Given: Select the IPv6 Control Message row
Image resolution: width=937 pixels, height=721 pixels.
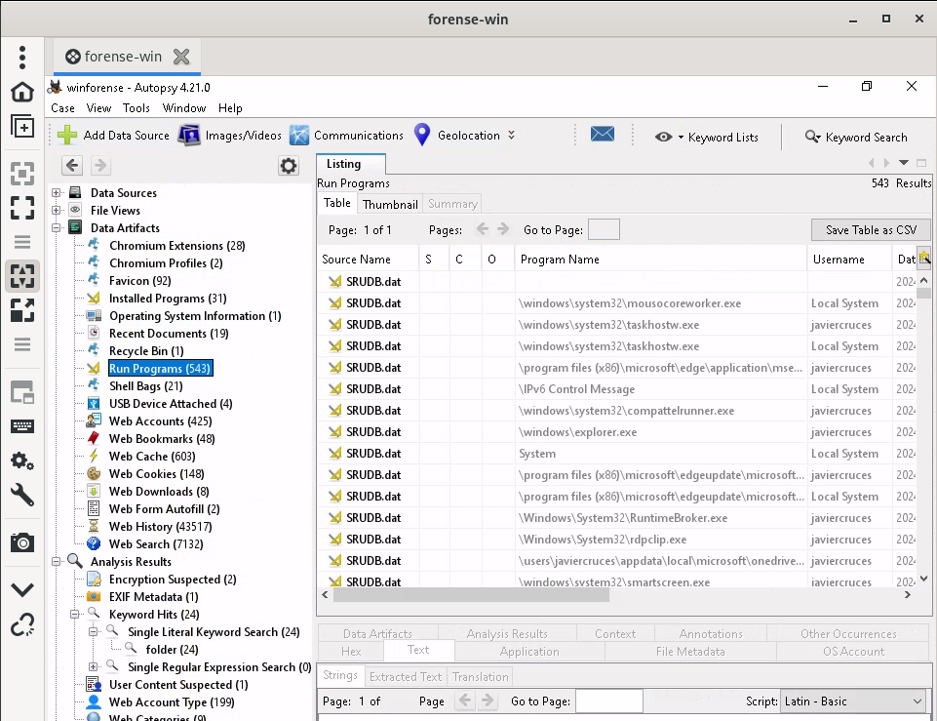Looking at the screenshot, I should coord(616,388).
